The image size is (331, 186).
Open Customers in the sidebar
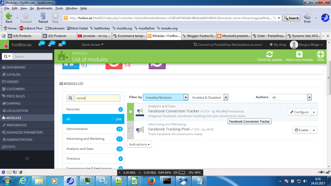[x=27, y=89]
